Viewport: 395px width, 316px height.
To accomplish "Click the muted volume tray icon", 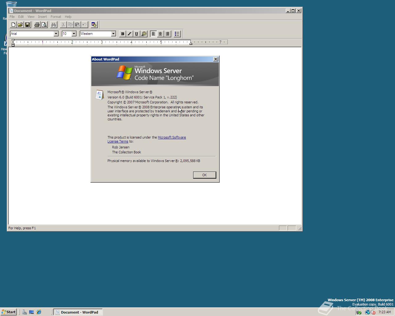I will pos(373,312).
